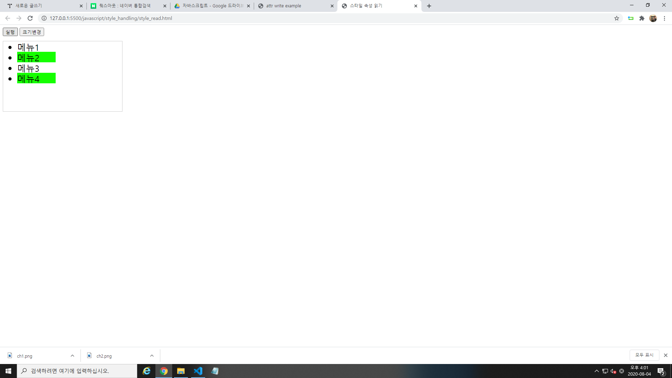672x378 pixels.
Task: Click the browser reload page icon
Action: [x=30, y=18]
